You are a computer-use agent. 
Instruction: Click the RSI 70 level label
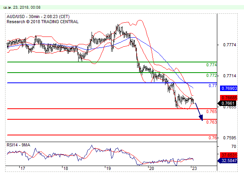tap(233, 146)
